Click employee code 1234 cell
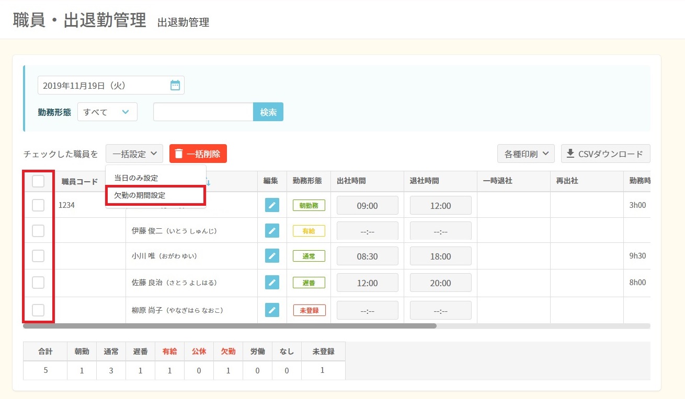This screenshot has width=685, height=399. click(66, 205)
